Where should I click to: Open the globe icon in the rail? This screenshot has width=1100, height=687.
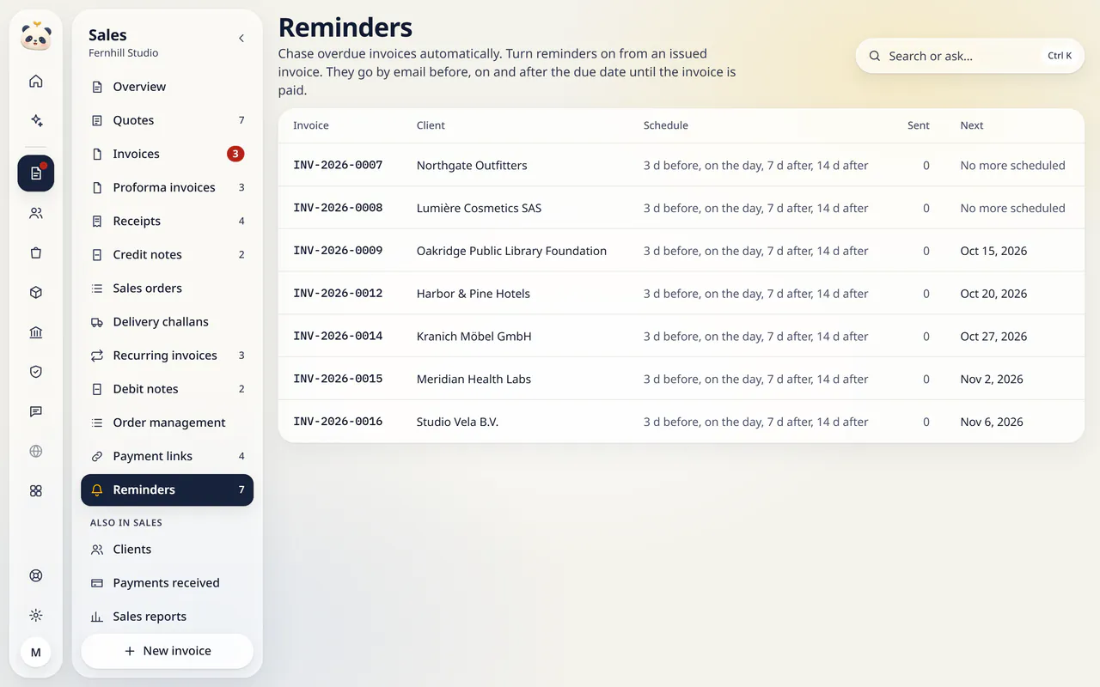(x=36, y=451)
